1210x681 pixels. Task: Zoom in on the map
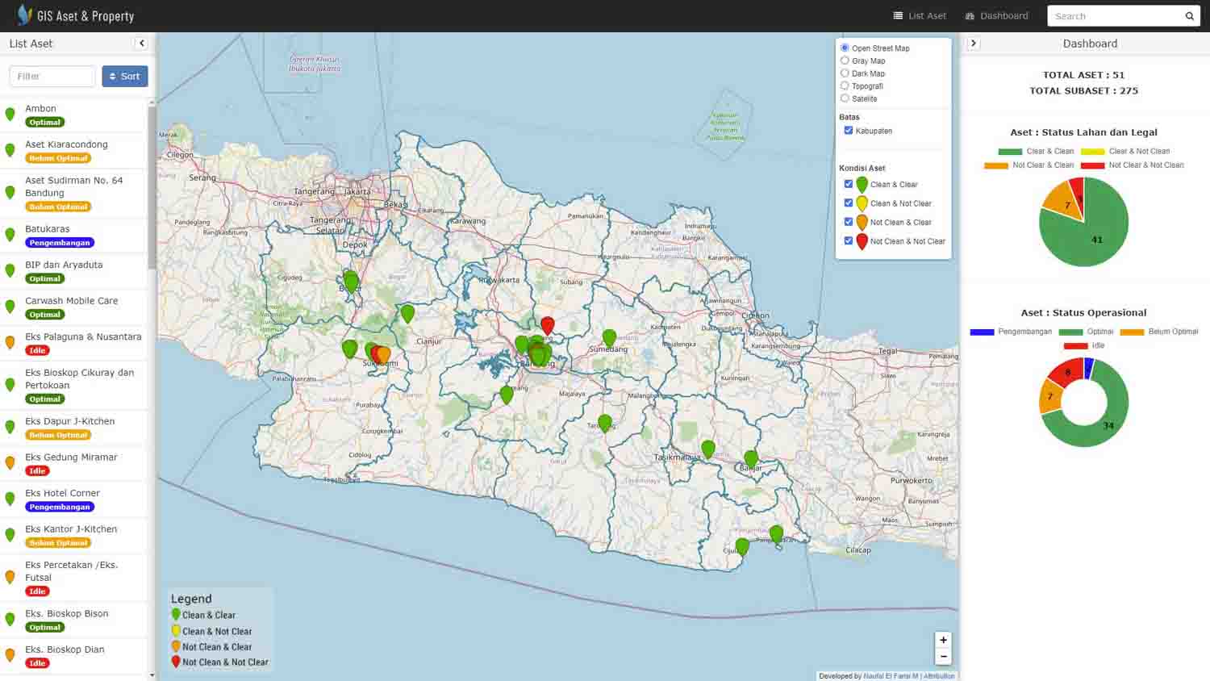coord(943,640)
